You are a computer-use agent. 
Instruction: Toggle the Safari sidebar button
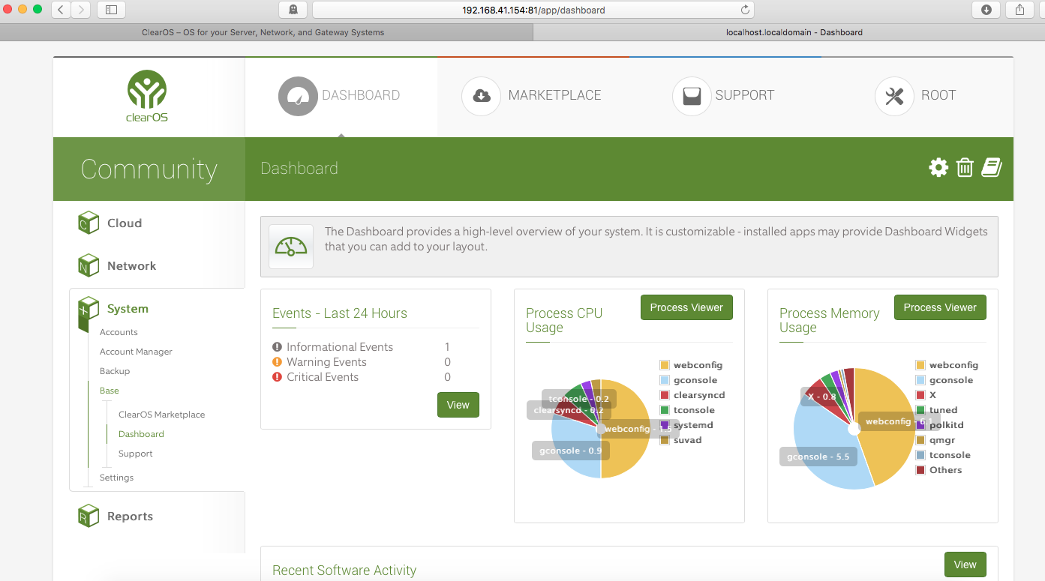pos(112,10)
